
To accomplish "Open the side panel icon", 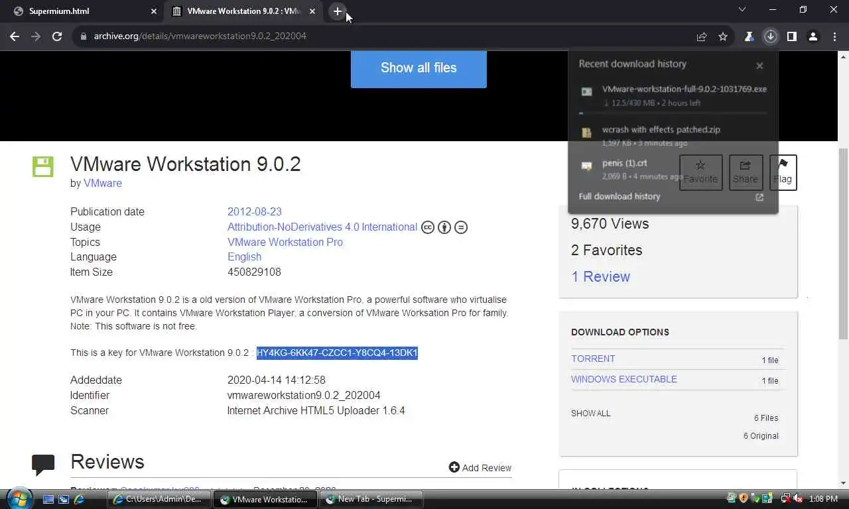I will click(791, 36).
